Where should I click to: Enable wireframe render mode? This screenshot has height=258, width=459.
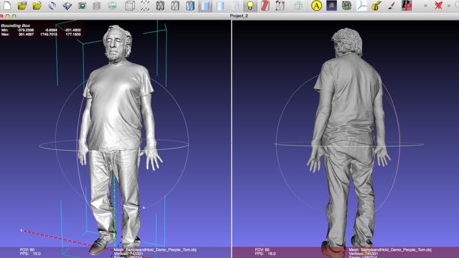tap(161, 6)
